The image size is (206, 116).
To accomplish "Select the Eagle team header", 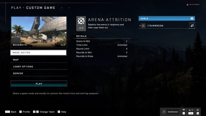I will pyautogui.click(x=167, y=19).
